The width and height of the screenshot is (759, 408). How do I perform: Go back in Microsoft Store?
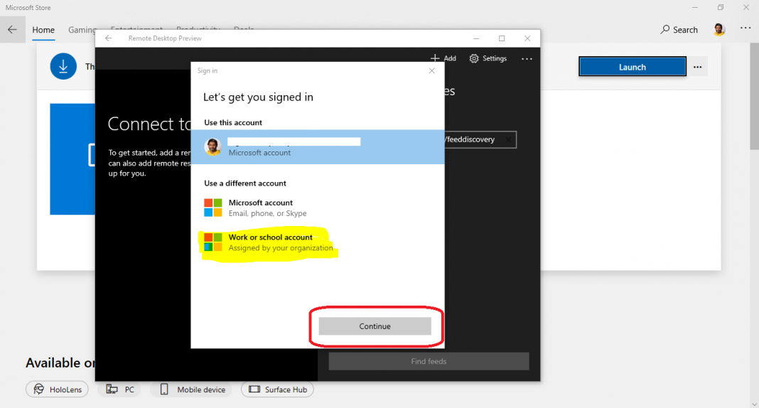[x=12, y=30]
